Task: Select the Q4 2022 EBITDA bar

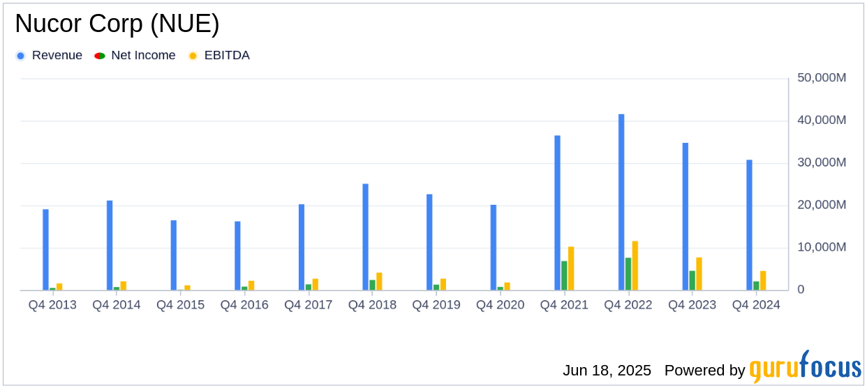Action: [x=635, y=265]
